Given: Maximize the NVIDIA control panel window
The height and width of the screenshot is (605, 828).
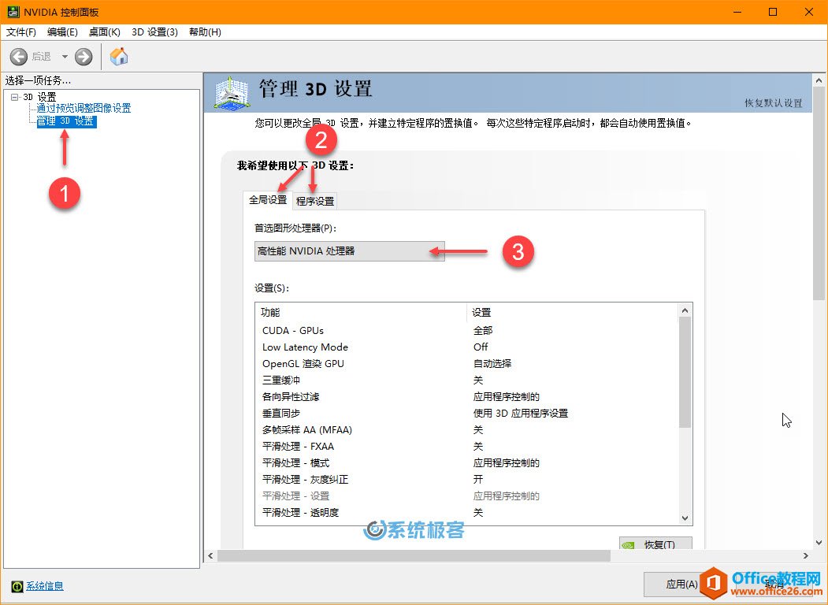Looking at the screenshot, I should click(x=773, y=12).
